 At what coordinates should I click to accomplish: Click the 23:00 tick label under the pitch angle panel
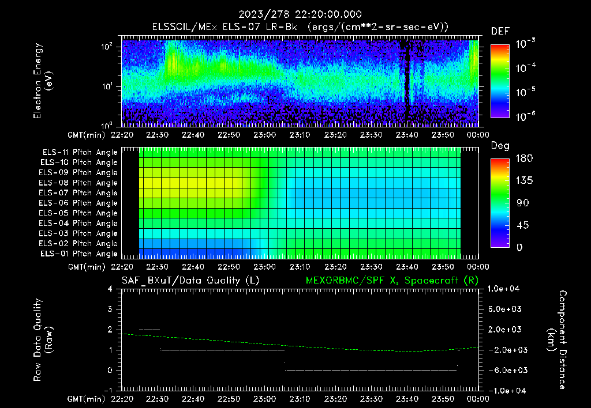(x=264, y=267)
